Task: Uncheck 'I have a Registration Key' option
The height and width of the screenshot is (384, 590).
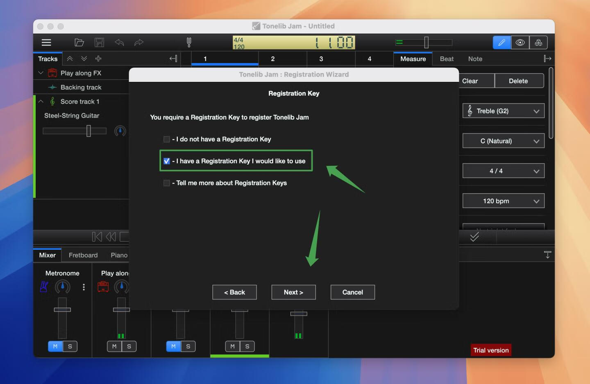Action: click(166, 161)
